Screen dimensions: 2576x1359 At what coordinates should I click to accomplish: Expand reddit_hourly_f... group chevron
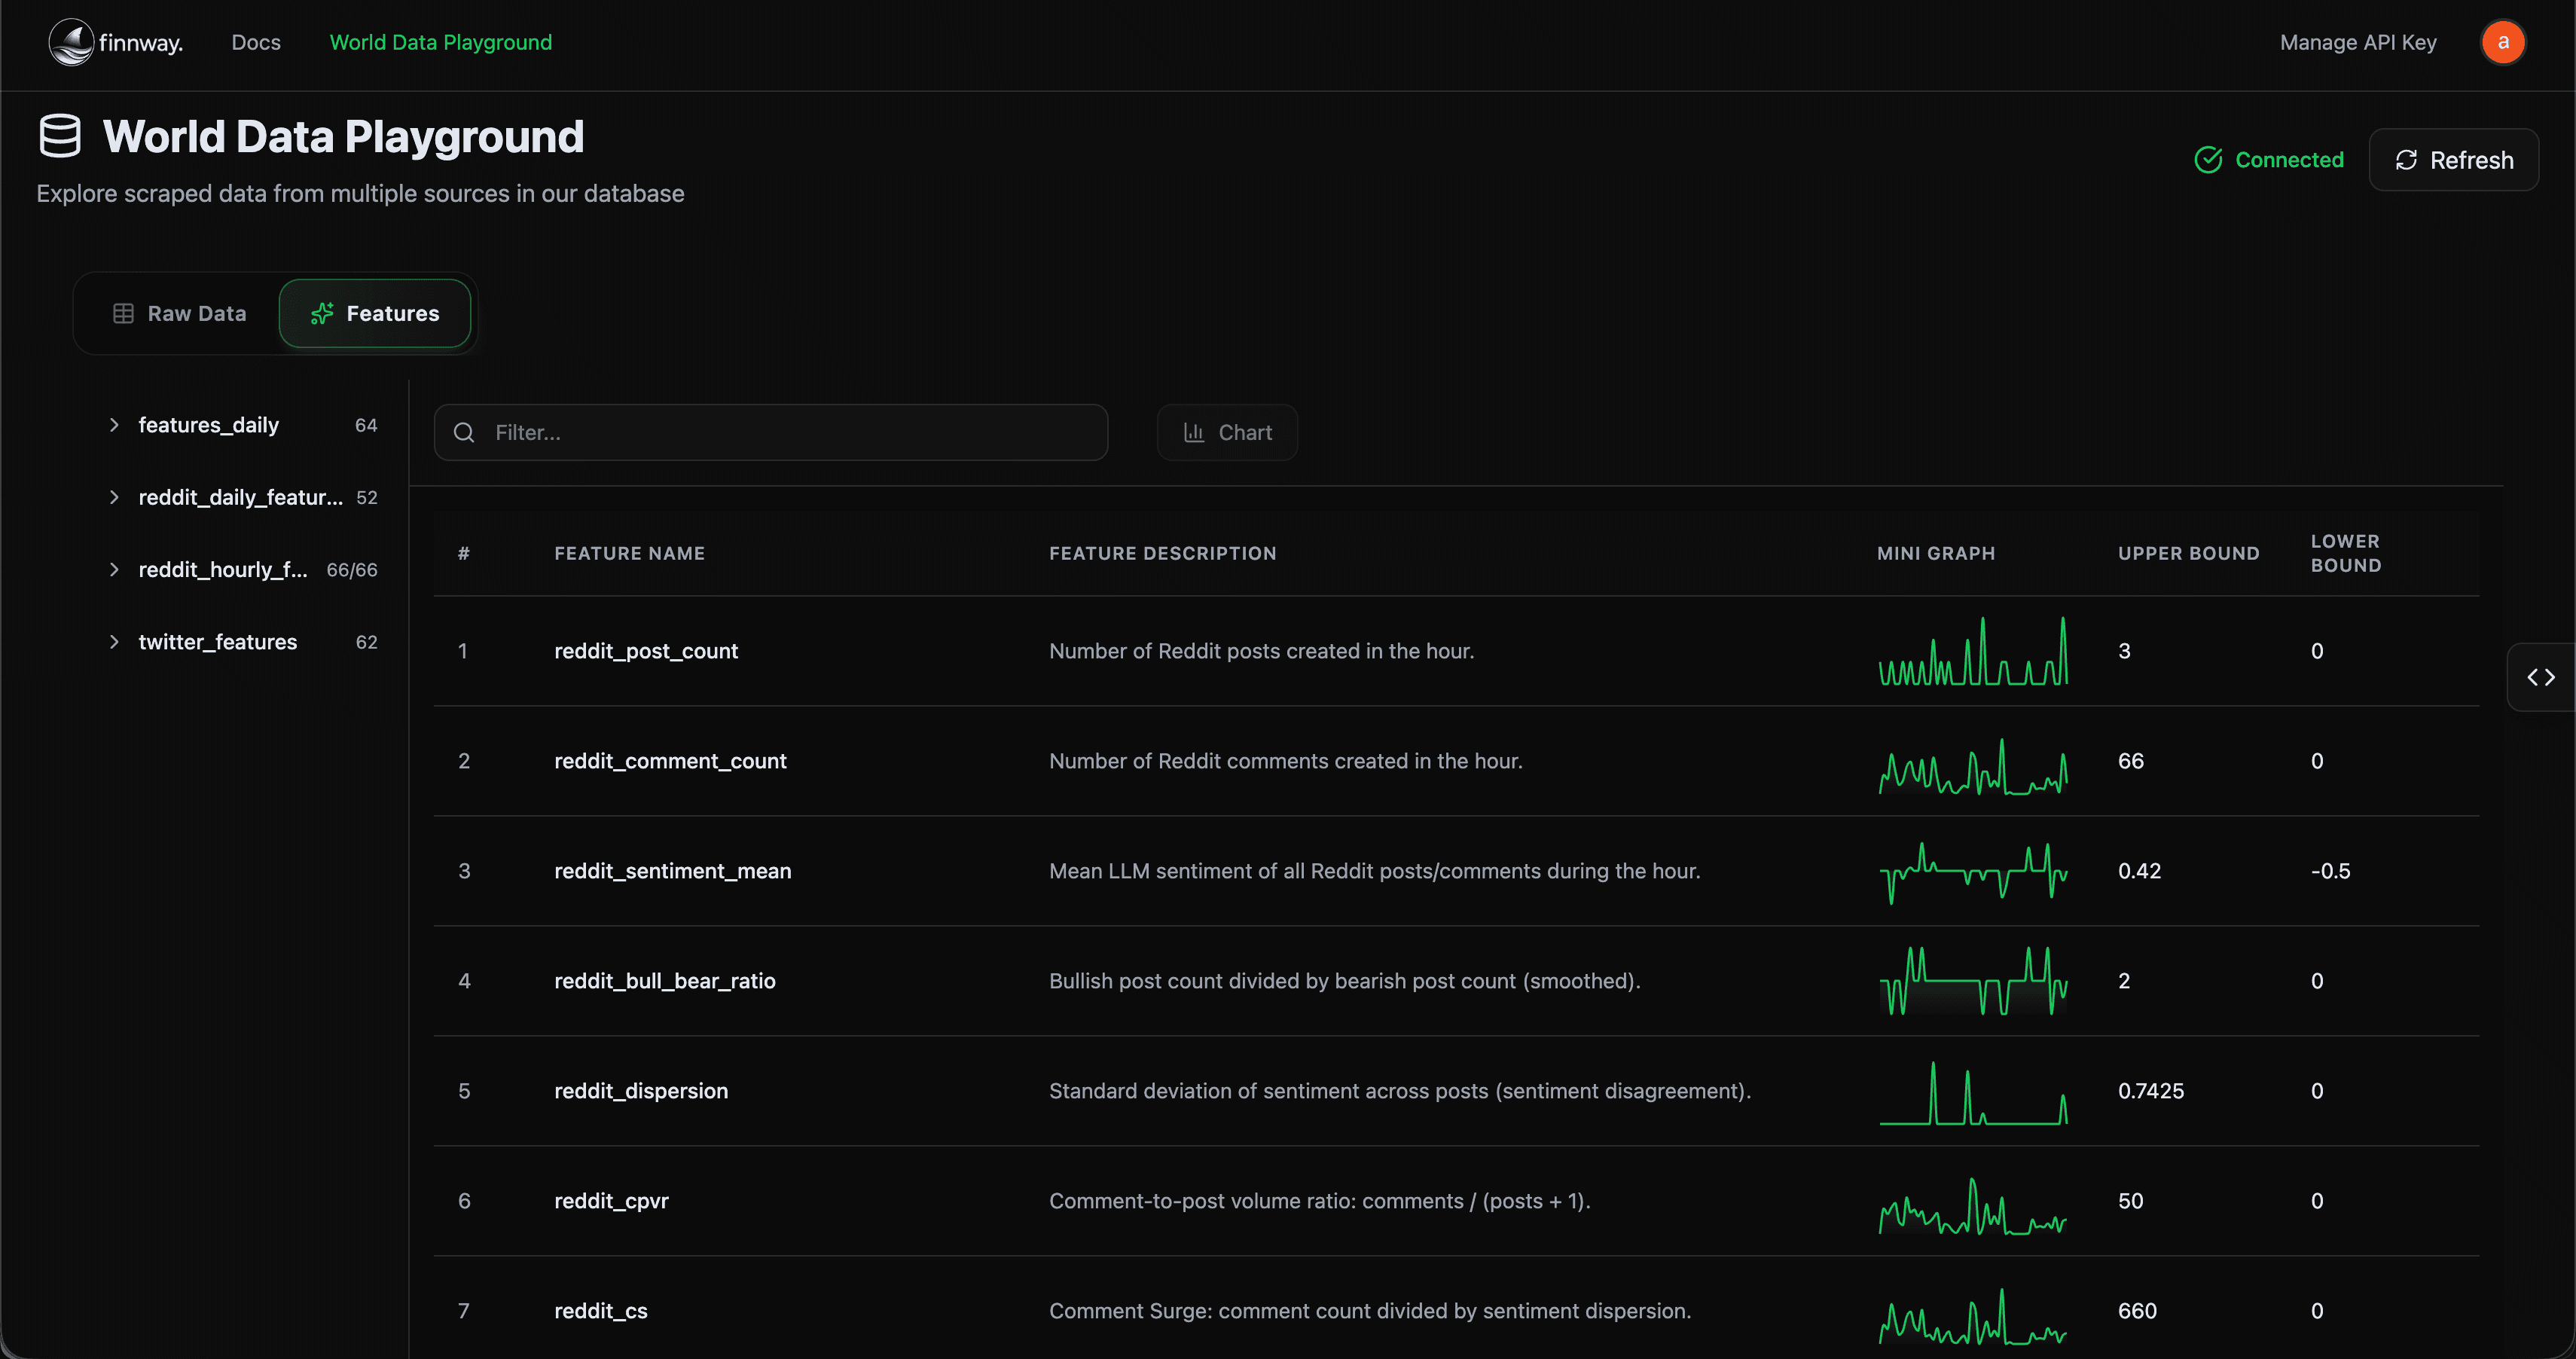(114, 570)
